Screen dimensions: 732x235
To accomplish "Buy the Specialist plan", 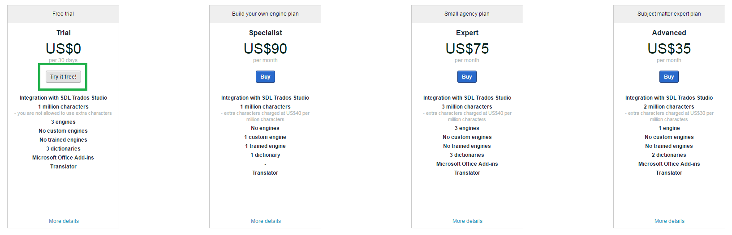I will click(265, 77).
